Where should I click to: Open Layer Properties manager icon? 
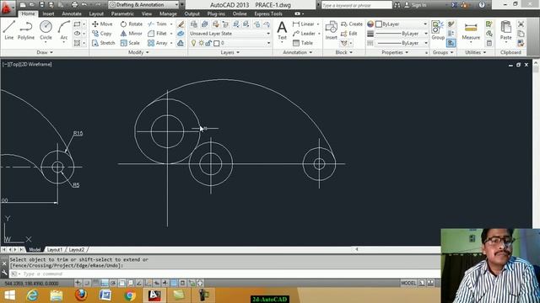point(194,24)
